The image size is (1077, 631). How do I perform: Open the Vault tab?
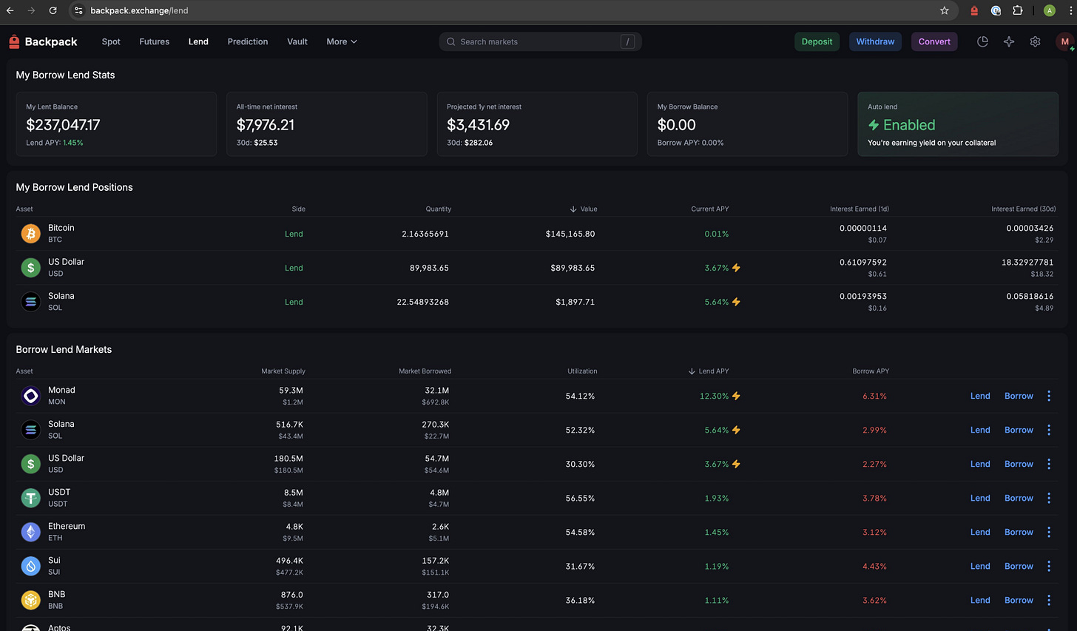(297, 41)
